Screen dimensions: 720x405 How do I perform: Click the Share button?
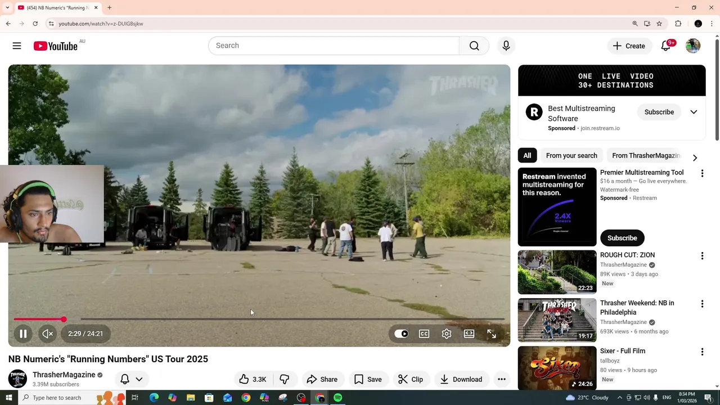tap(322, 379)
